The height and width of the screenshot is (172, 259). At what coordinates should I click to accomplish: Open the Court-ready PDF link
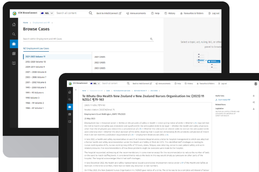click(x=223, y=100)
